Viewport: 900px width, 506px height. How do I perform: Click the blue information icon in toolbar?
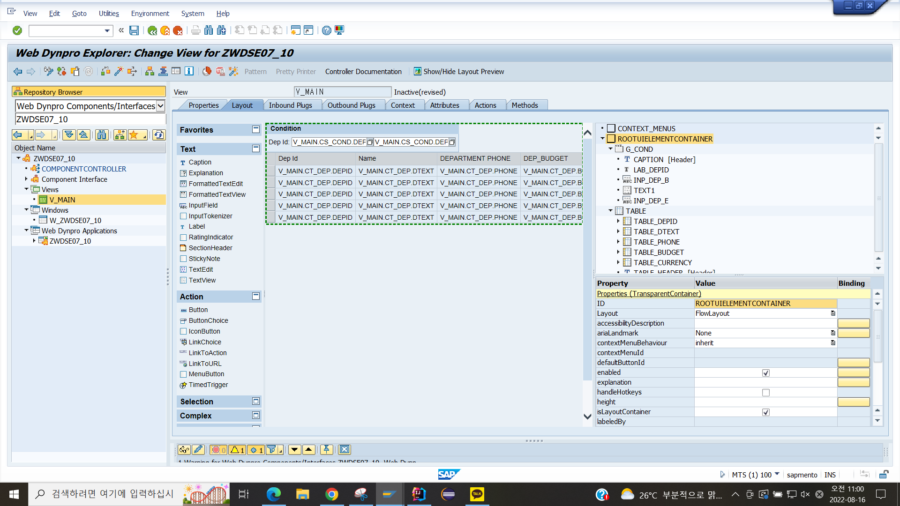189,71
